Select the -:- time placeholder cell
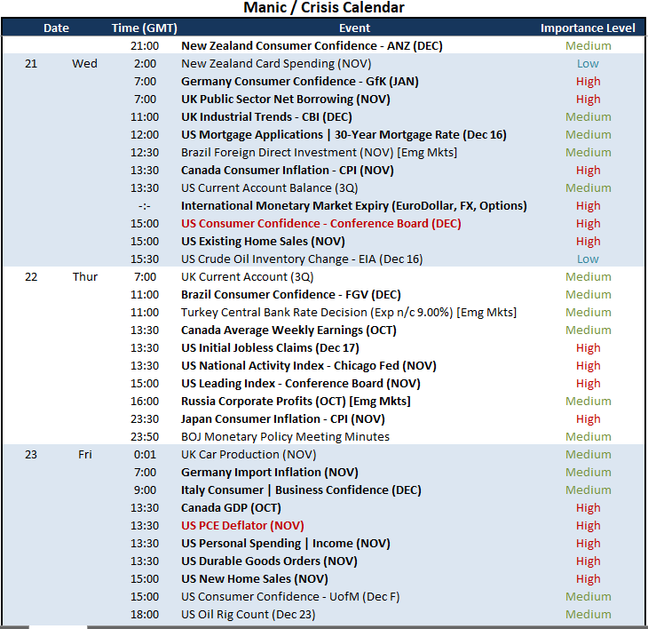648x629 pixels. tap(145, 206)
